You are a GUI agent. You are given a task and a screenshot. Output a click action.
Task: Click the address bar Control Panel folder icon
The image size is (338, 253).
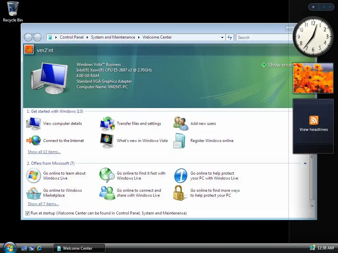[50, 37]
